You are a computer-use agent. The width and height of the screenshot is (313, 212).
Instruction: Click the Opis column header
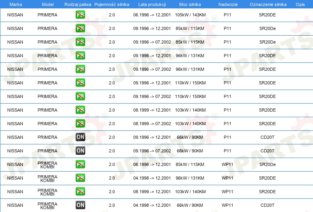tap(300, 4)
